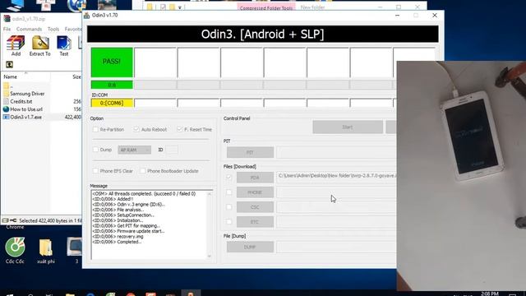Click the Odin3 v1.70 title bar icon
Image resolution: width=526 pixels, height=296 pixels.
(x=87, y=16)
